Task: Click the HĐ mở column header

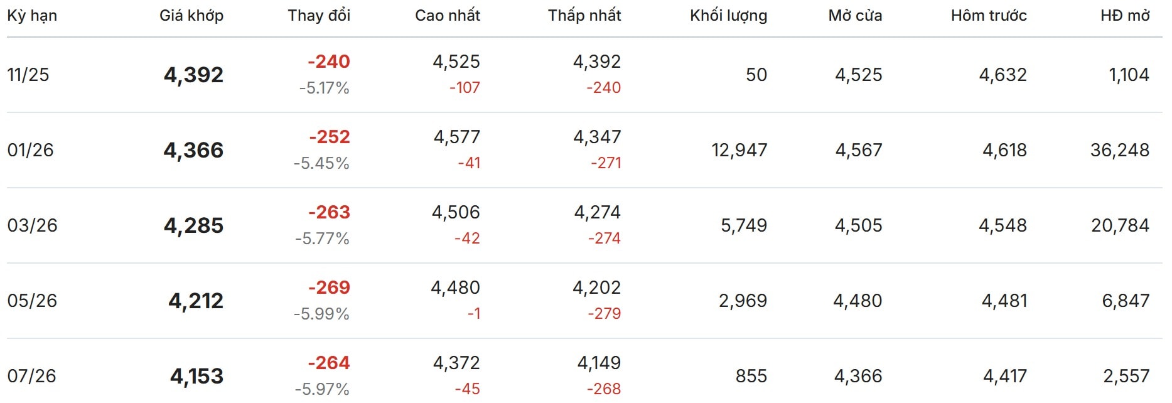Action: 1125,16
